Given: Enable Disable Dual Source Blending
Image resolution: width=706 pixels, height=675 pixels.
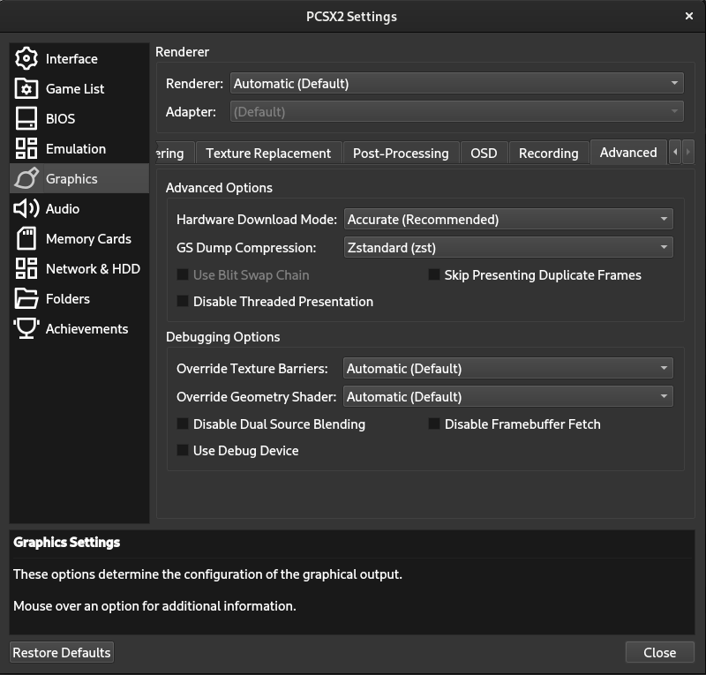Looking at the screenshot, I should click(x=182, y=424).
